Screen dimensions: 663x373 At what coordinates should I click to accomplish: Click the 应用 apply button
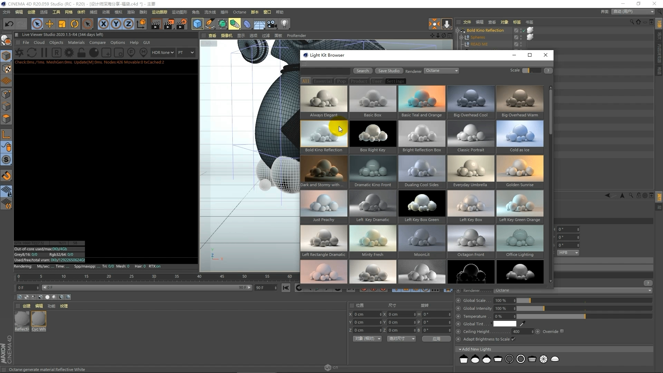point(436,339)
